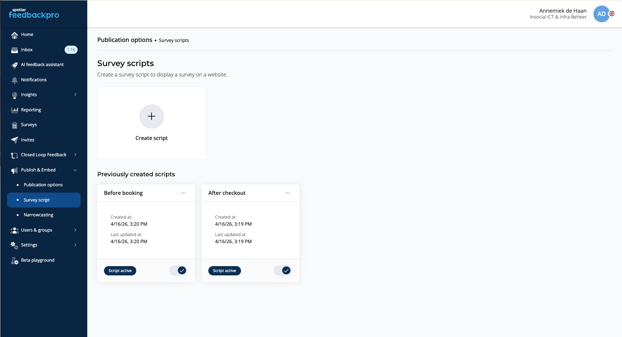Click the Reporting bar chart icon
Screen dimensions: 622x337
[x=14, y=110]
